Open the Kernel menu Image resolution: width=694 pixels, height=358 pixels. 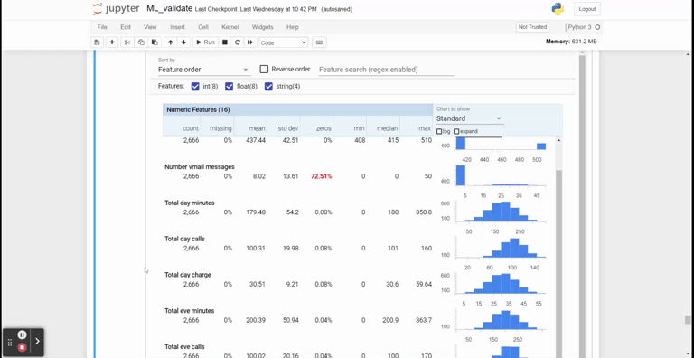[230, 27]
